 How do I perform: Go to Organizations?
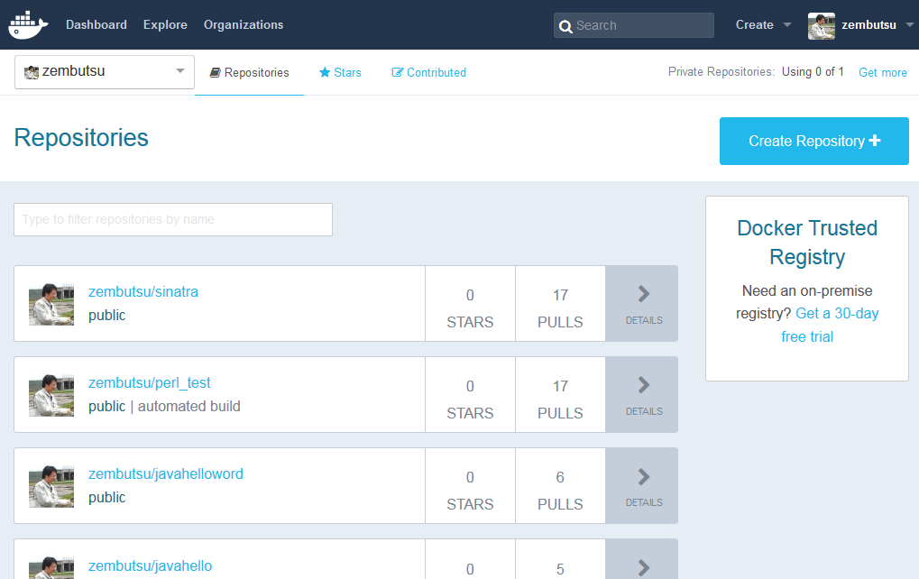244,24
